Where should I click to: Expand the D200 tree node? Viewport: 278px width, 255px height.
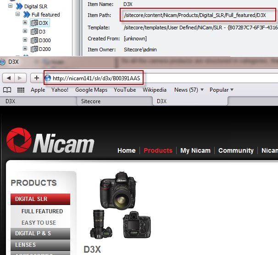point(25,48)
